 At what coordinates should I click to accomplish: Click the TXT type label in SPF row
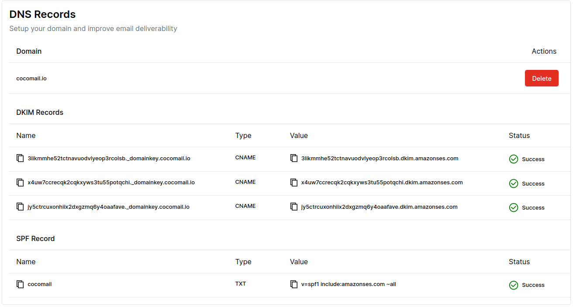point(241,284)
